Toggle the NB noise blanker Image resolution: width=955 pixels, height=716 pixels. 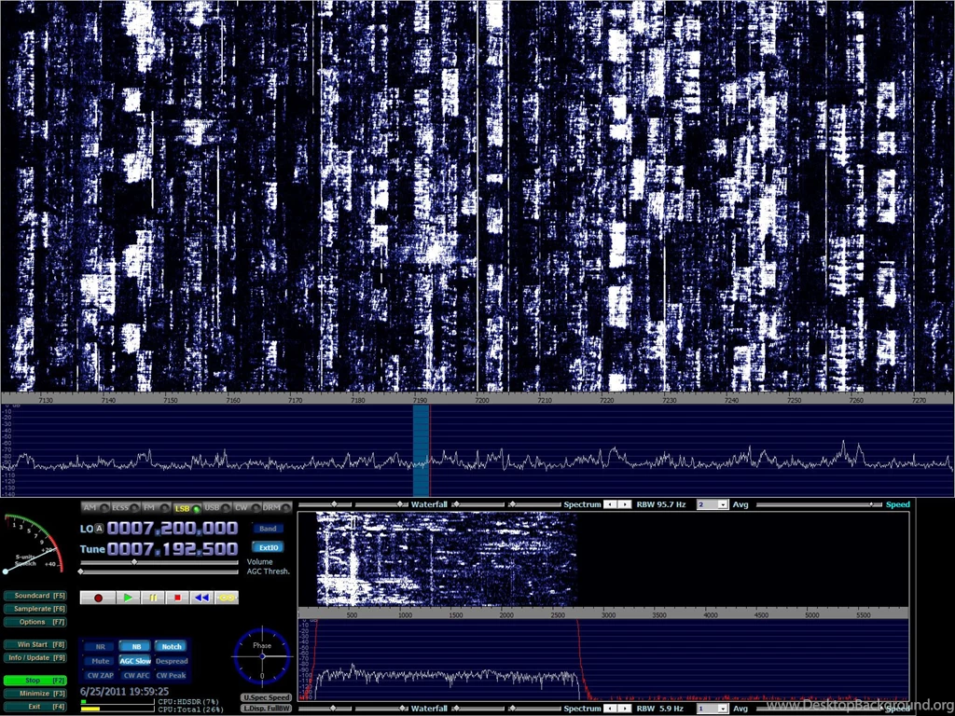tap(135, 646)
